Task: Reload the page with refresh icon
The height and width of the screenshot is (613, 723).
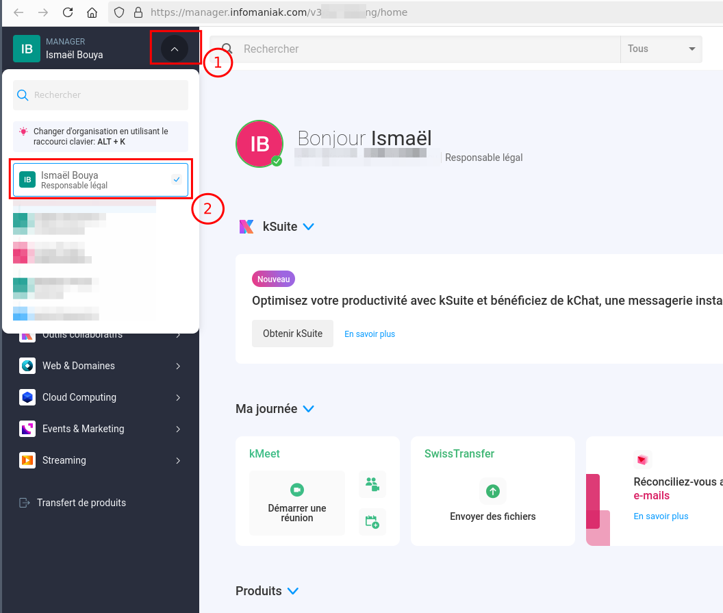Action: click(68, 12)
